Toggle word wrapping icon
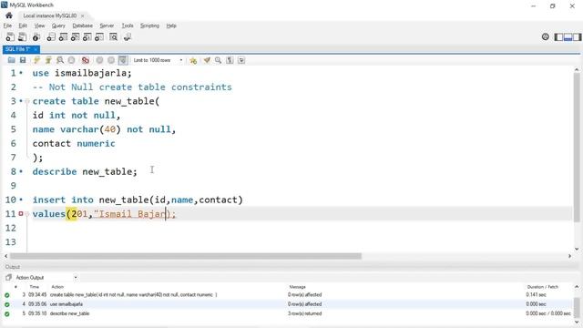This screenshot has width=583, height=328. click(x=241, y=60)
